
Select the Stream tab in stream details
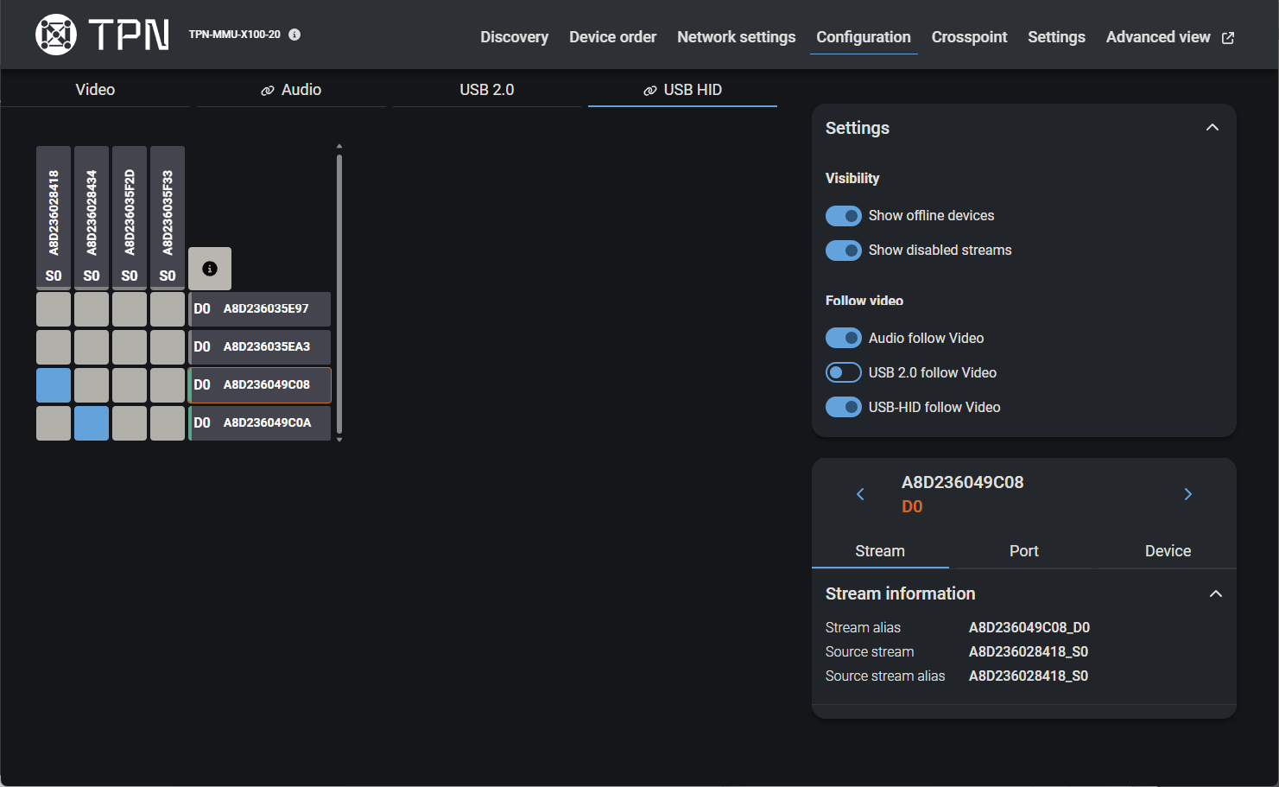(880, 551)
